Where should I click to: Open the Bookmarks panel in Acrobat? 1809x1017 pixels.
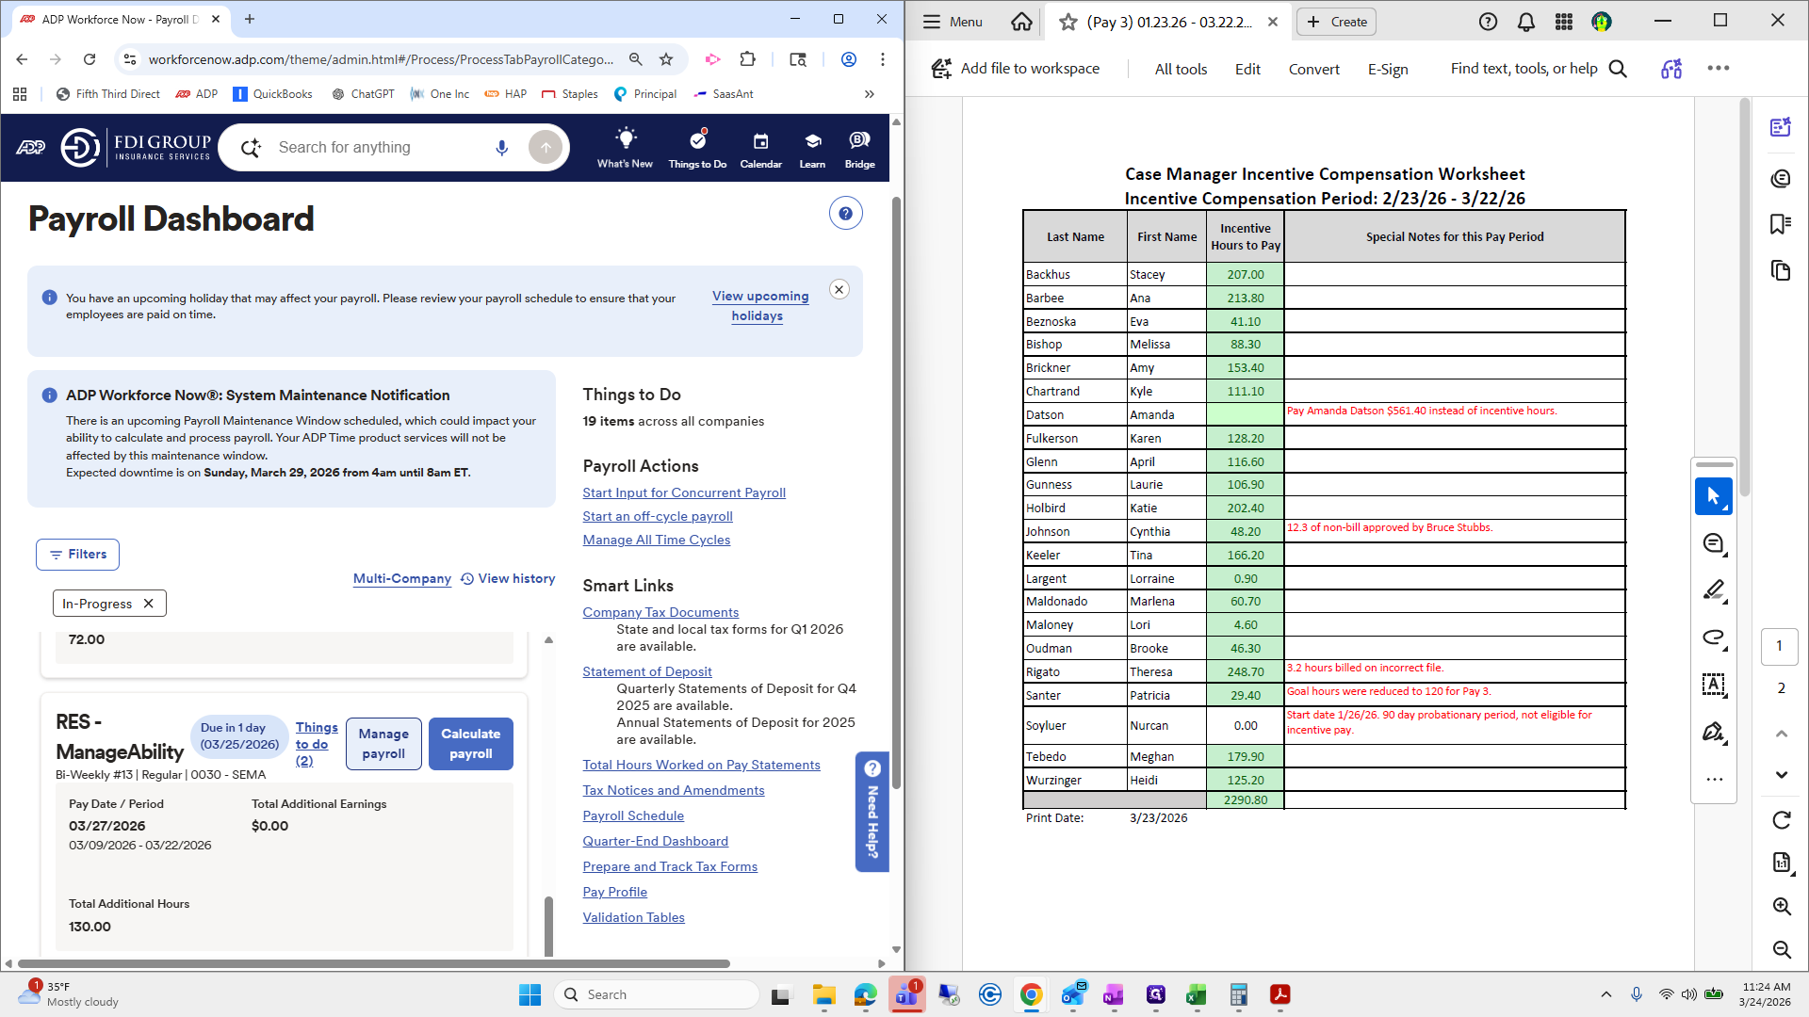[1780, 224]
